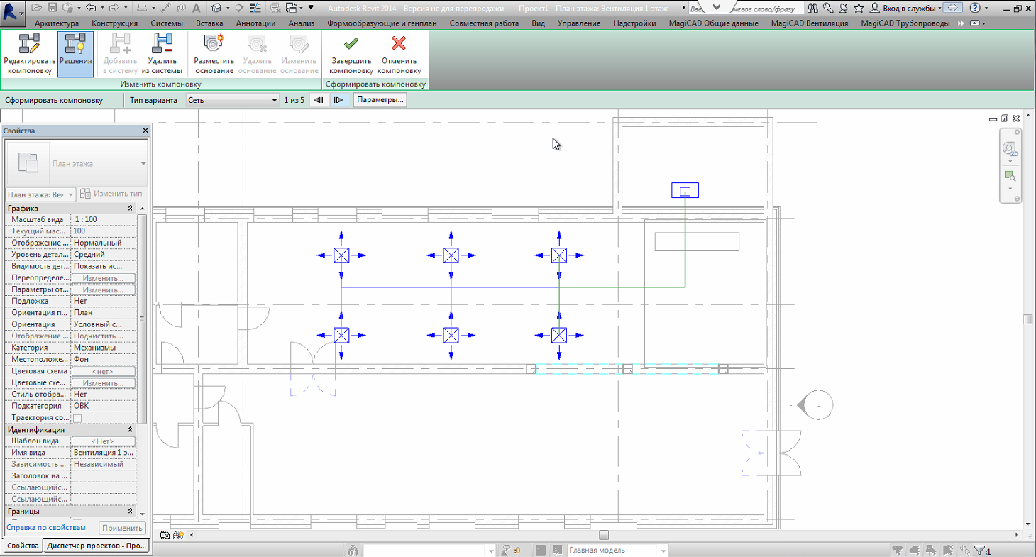Click Изменить button for Переопределе...
This screenshot has height=557, width=1036.
tap(103, 278)
